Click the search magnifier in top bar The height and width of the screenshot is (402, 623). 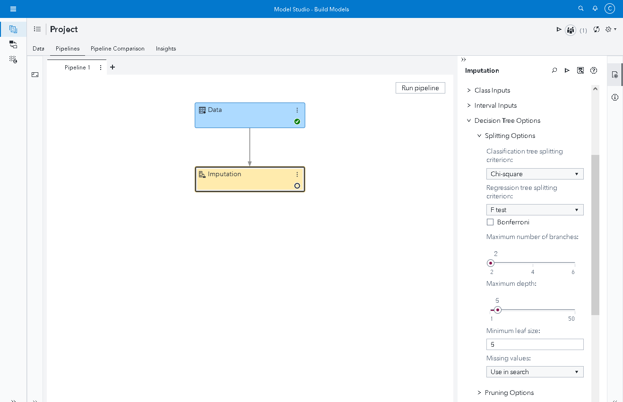click(x=580, y=9)
